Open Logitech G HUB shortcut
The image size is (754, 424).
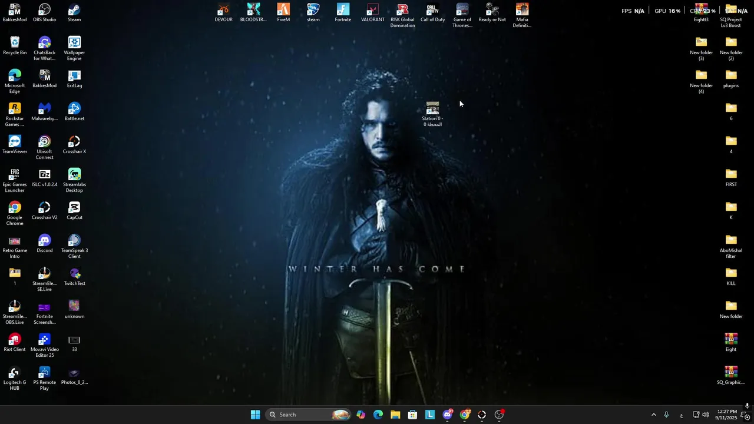(x=15, y=379)
